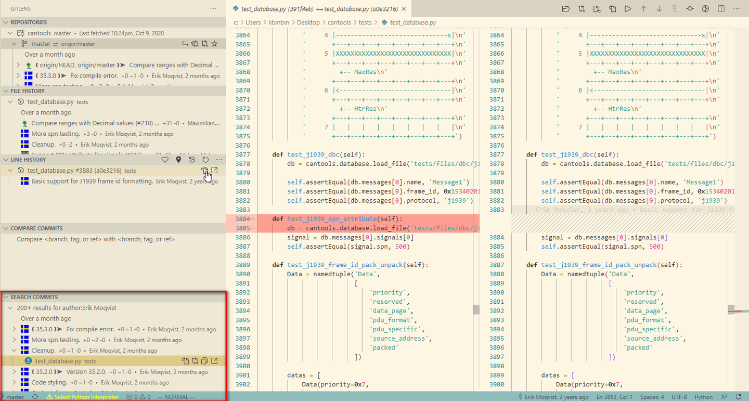This screenshot has height=401, width=749.
Task: Click the sync icon in status bar
Action: coord(35,397)
